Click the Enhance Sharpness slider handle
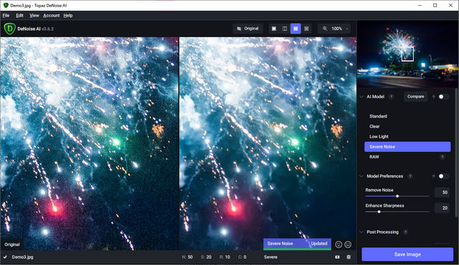Image resolution: width=459 pixels, height=265 pixels. [x=379, y=211]
